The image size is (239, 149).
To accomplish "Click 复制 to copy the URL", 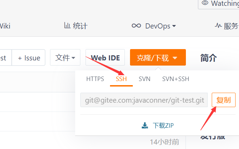I will (223, 100).
